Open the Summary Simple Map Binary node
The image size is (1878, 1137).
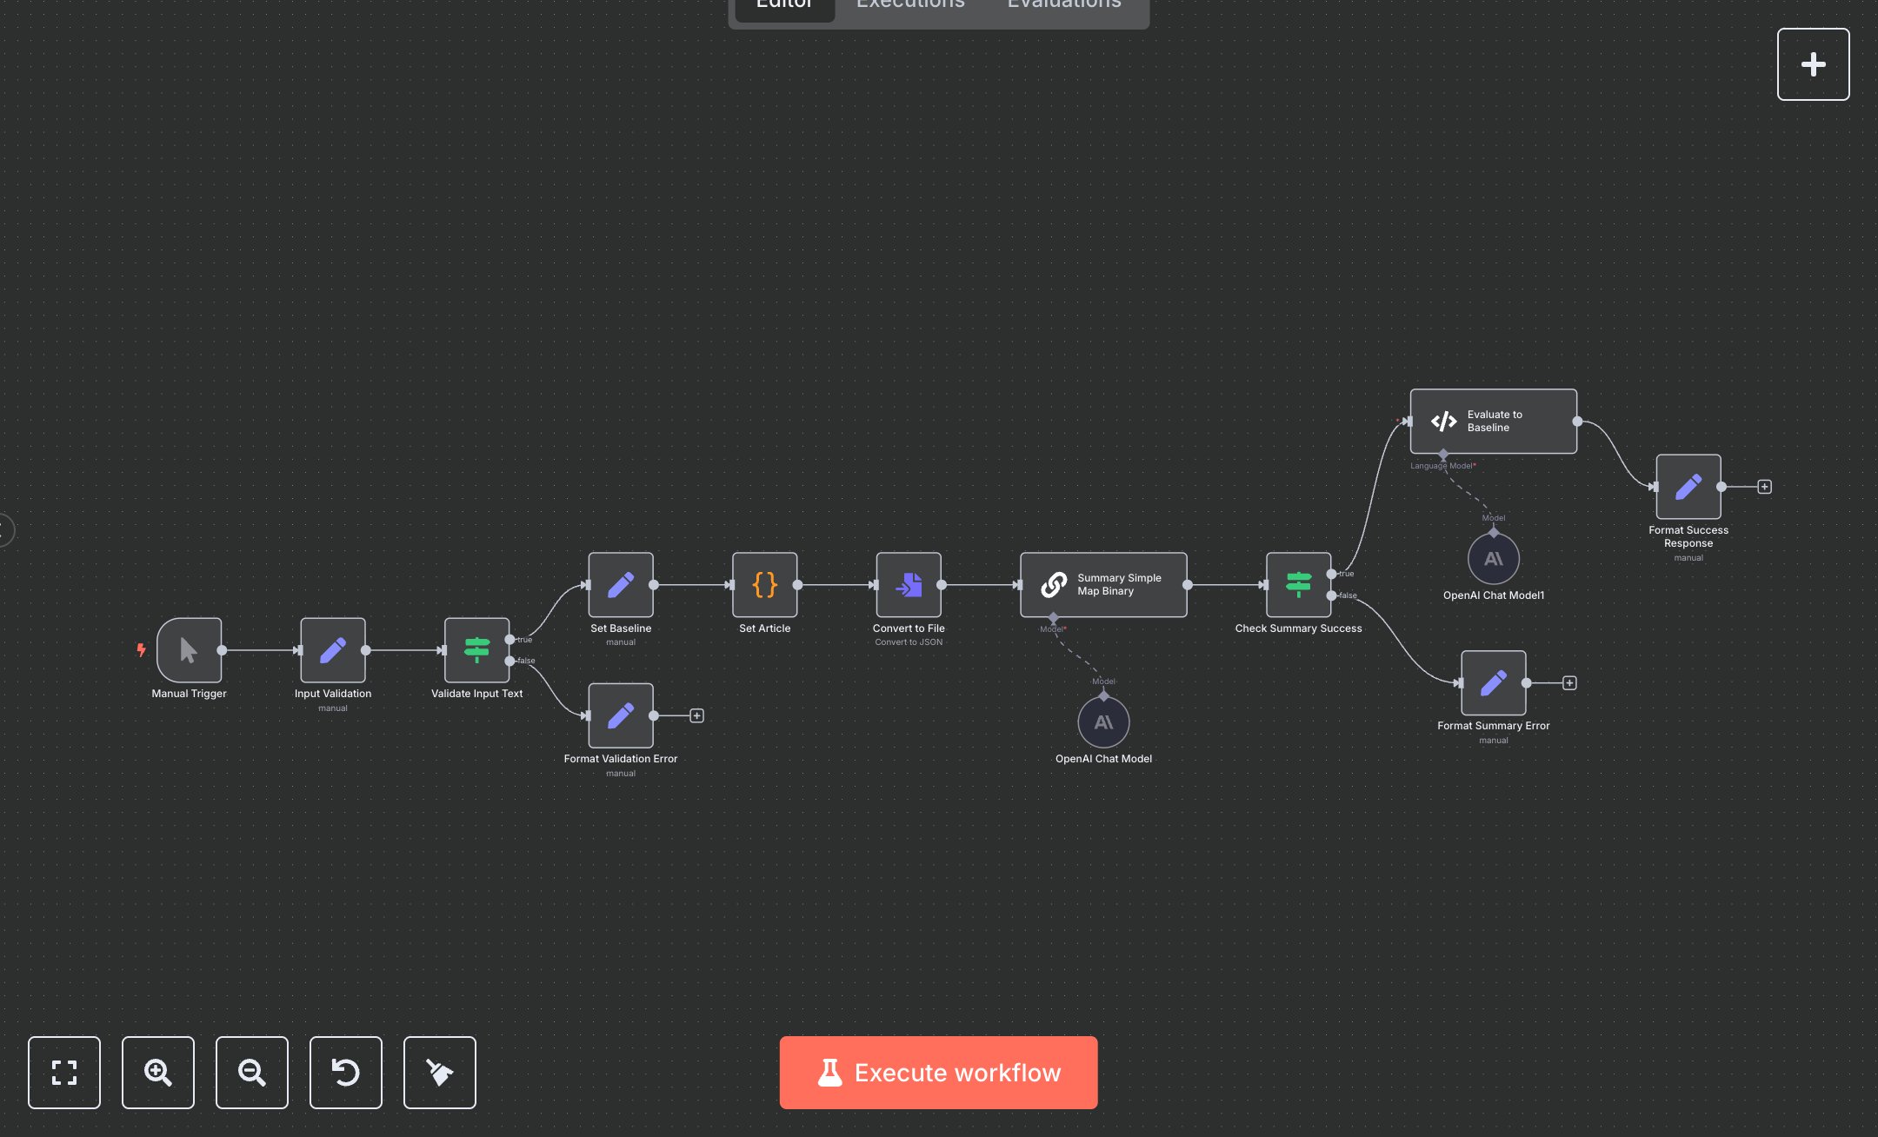pyautogui.click(x=1103, y=585)
